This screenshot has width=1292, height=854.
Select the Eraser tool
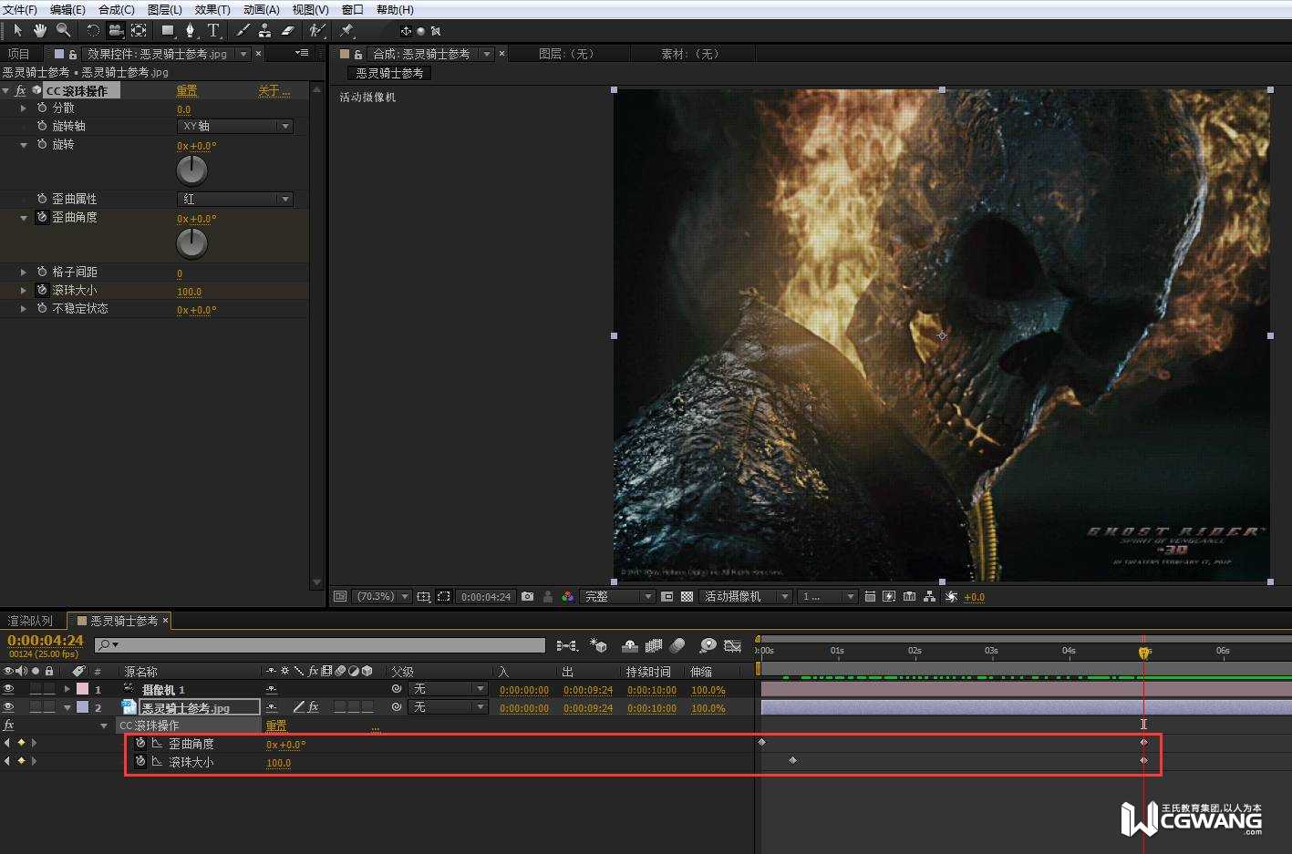[x=288, y=30]
